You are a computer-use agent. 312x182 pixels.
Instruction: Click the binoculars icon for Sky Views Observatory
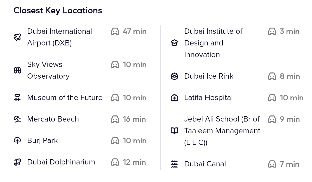[x=17, y=70]
